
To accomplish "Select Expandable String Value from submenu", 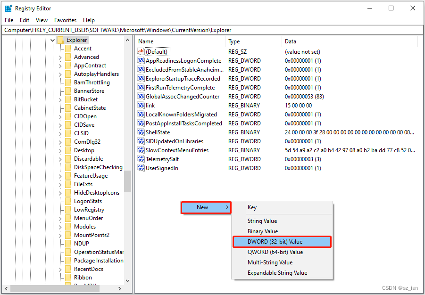I will (x=282, y=272).
